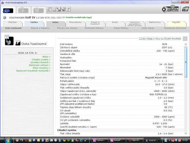Jump to Nastavení krouticích momentů section
The width and height of the screenshot is (190, 143).
click(x=33, y=71)
